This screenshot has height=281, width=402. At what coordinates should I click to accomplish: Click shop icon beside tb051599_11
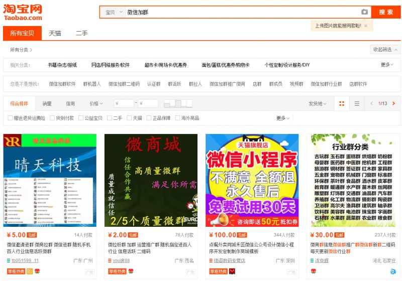click(x=9, y=260)
